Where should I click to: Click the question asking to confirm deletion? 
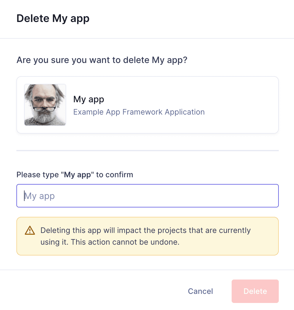102,60
